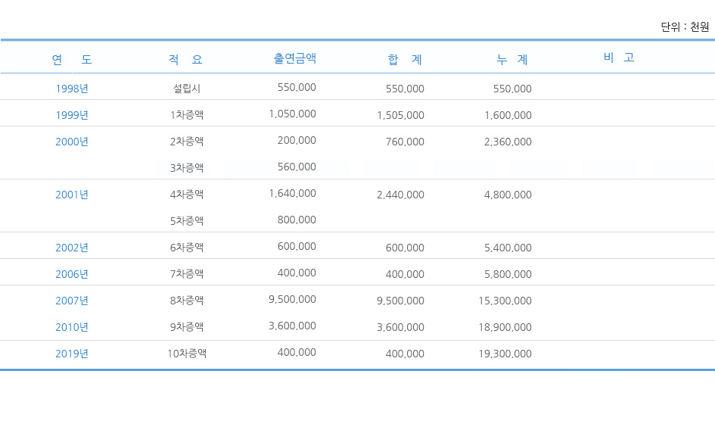This screenshot has height=424, width=715.
Task: Select the 15,300,000 cumulative value
Action: (505, 301)
